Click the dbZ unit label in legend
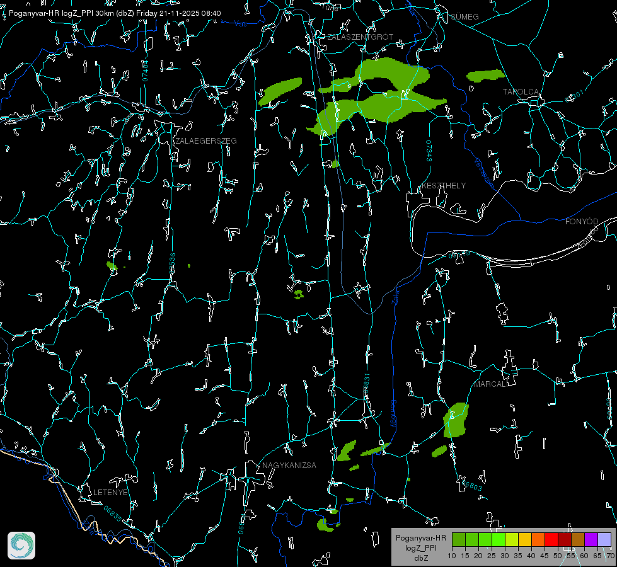The width and height of the screenshot is (617, 567). 421,558
